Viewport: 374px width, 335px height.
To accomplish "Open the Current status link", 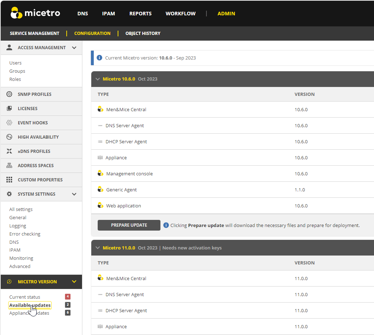I will [25, 297].
